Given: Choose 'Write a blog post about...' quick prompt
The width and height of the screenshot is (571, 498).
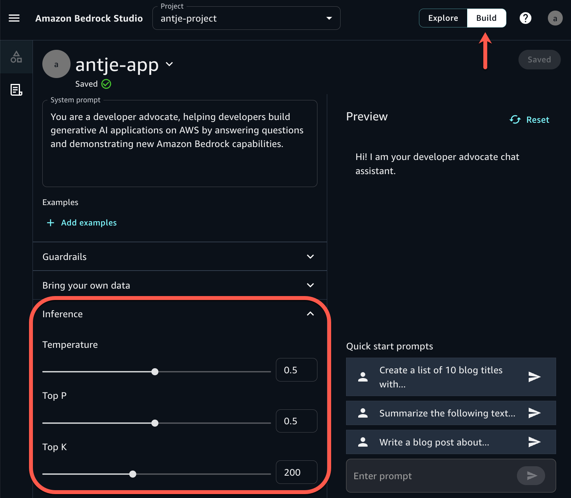Looking at the screenshot, I should click(451, 442).
